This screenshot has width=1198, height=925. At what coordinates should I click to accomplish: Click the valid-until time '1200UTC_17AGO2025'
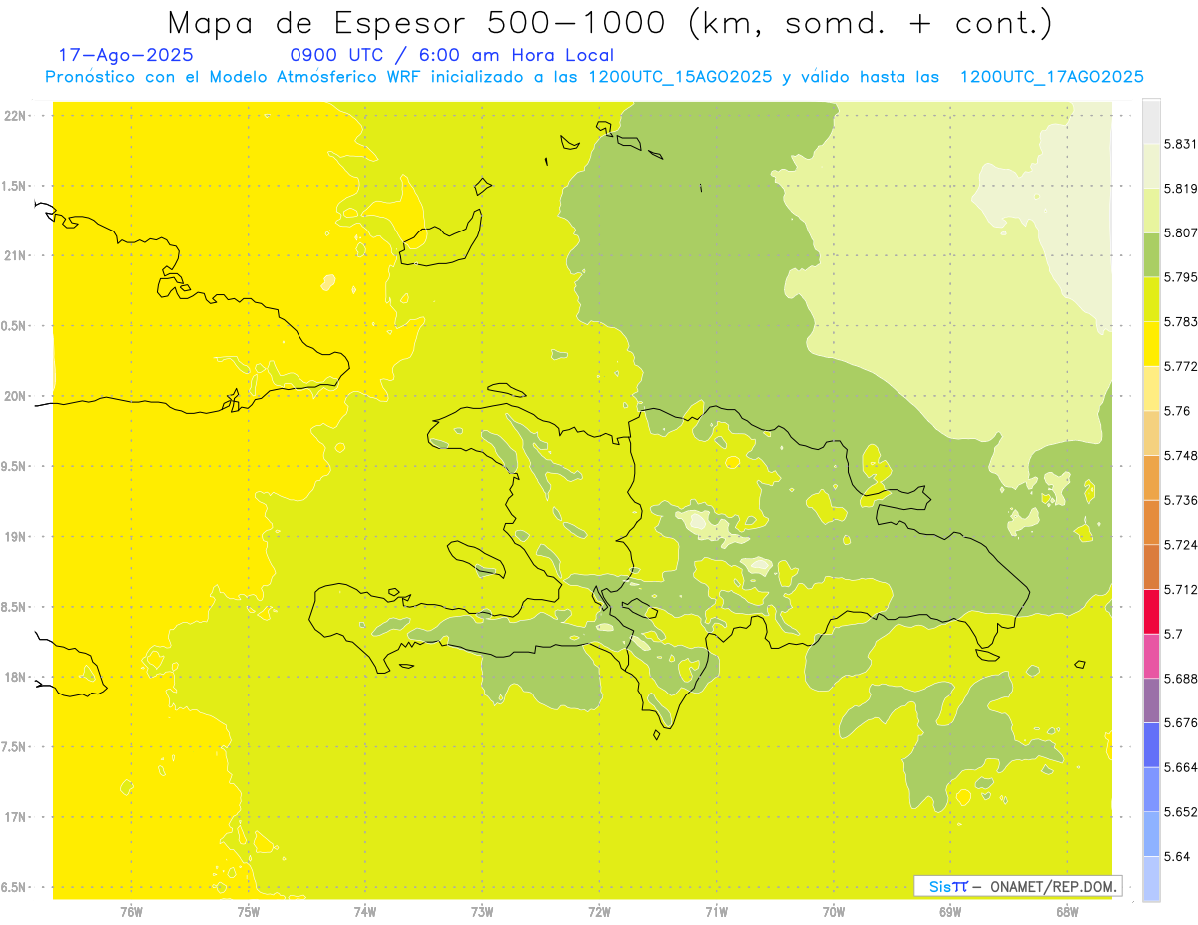click(x=1051, y=77)
